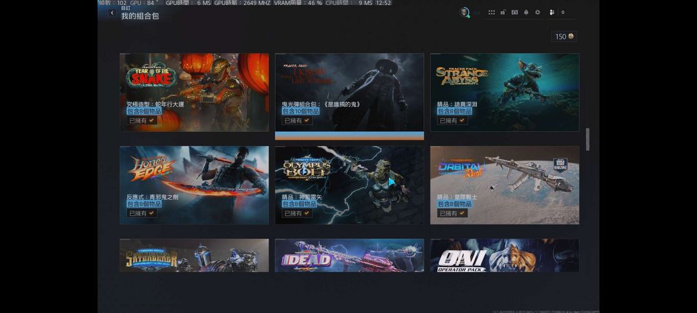Open the icon next to the bell

click(514, 12)
